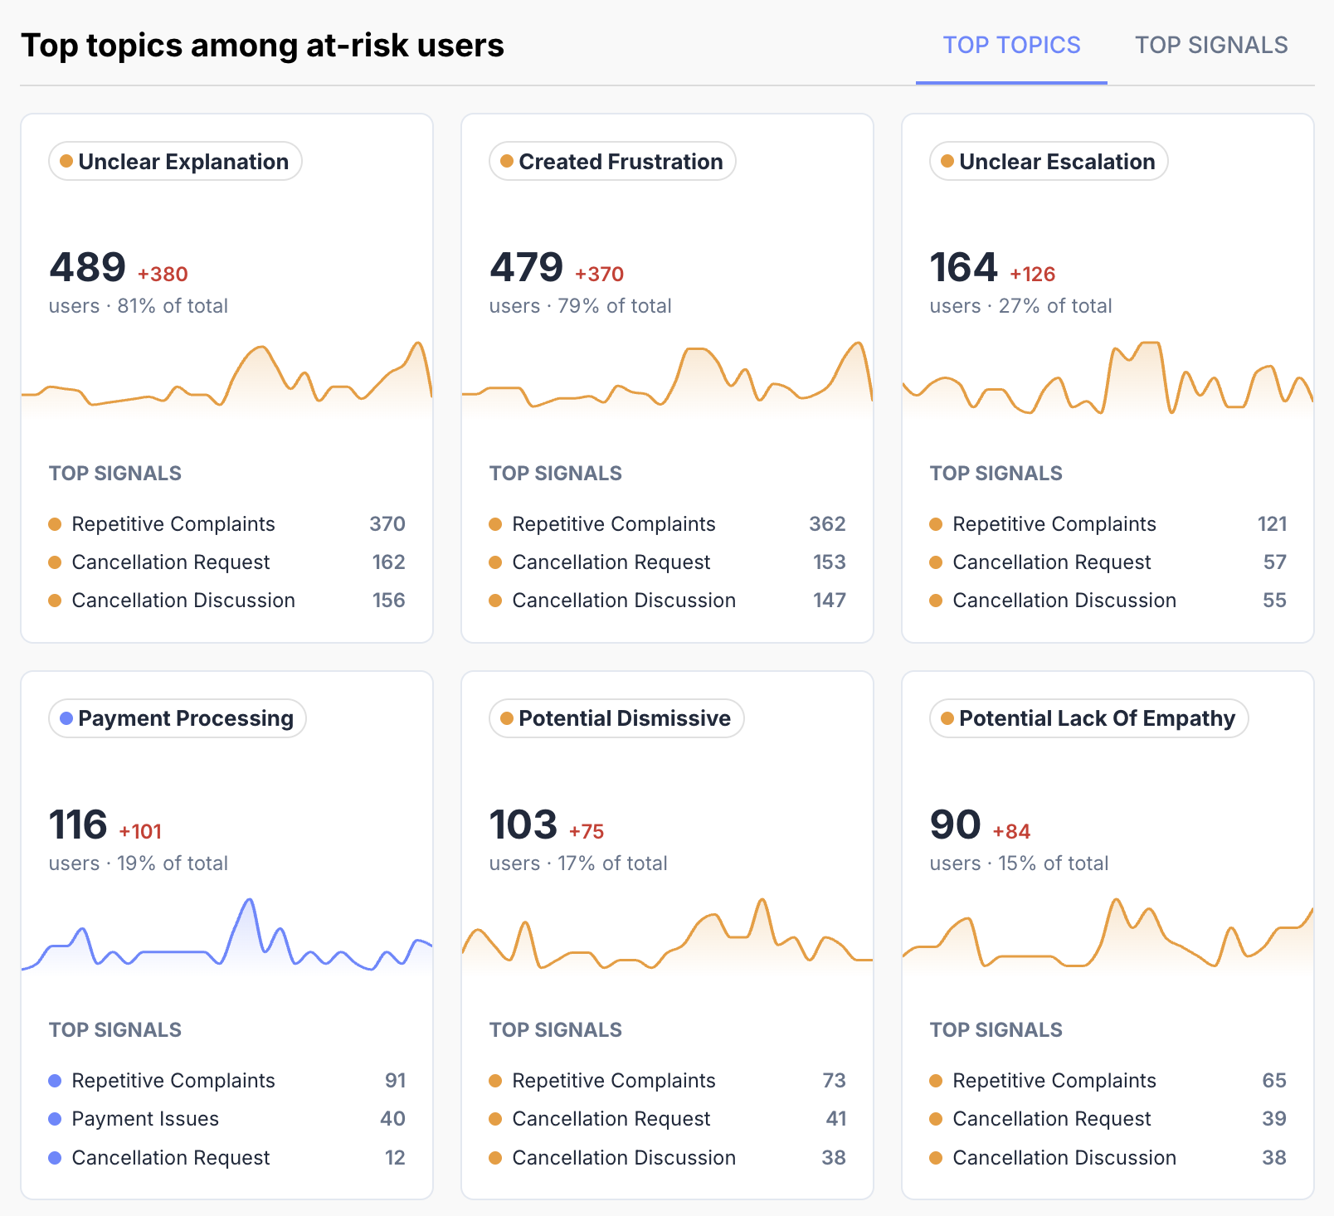Open the Potential Lack Of Empathy tag
This screenshot has width=1334, height=1216.
tap(1089, 718)
